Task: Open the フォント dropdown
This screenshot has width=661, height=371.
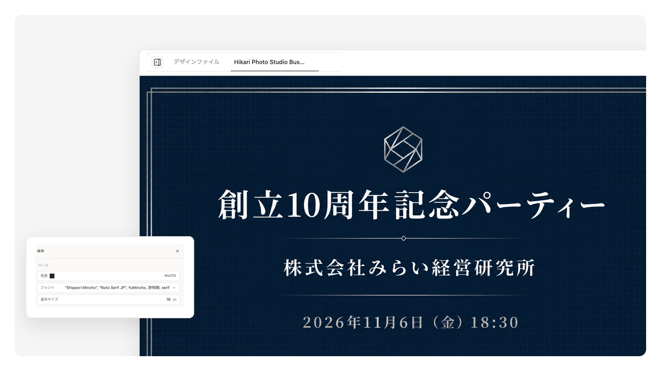Action: click(x=109, y=288)
